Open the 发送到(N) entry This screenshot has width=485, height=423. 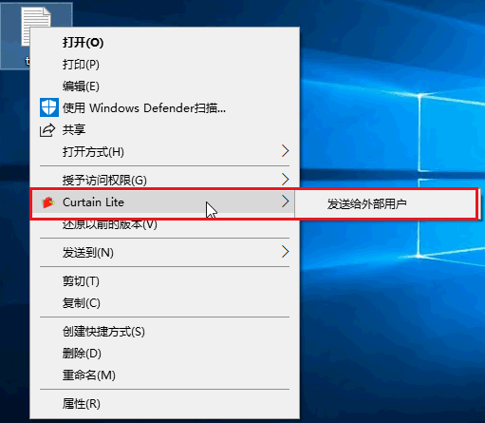point(164,253)
